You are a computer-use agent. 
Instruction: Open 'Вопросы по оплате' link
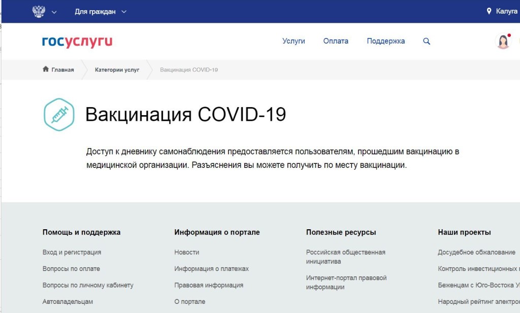(71, 269)
